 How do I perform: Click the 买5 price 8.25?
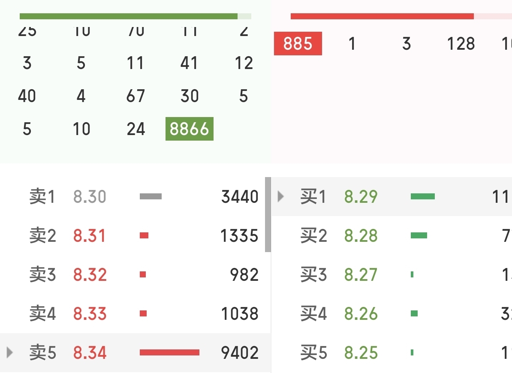(x=361, y=353)
